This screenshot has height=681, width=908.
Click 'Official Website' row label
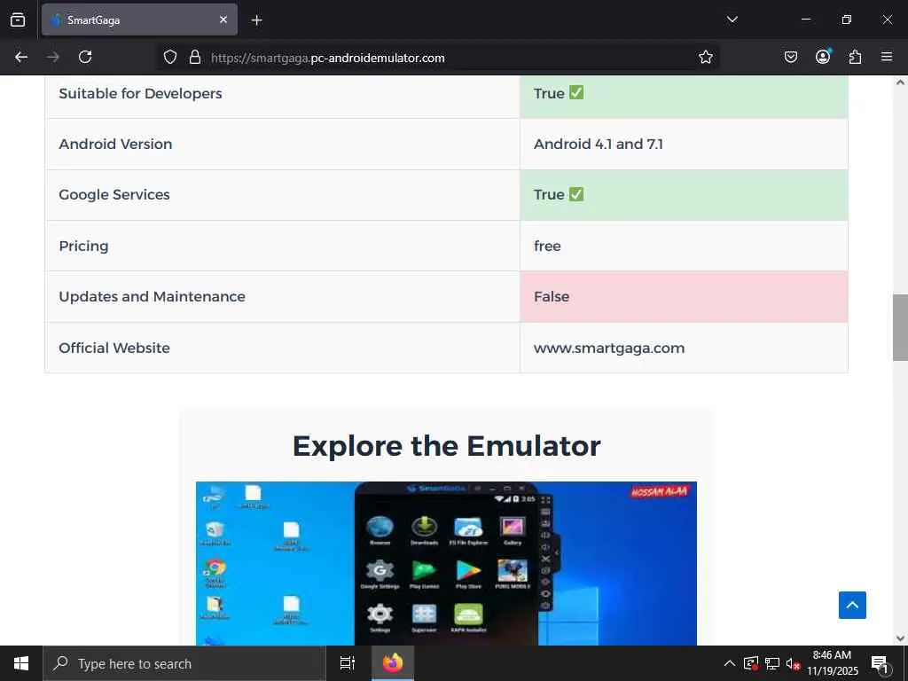pyautogui.click(x=114, y=348)
